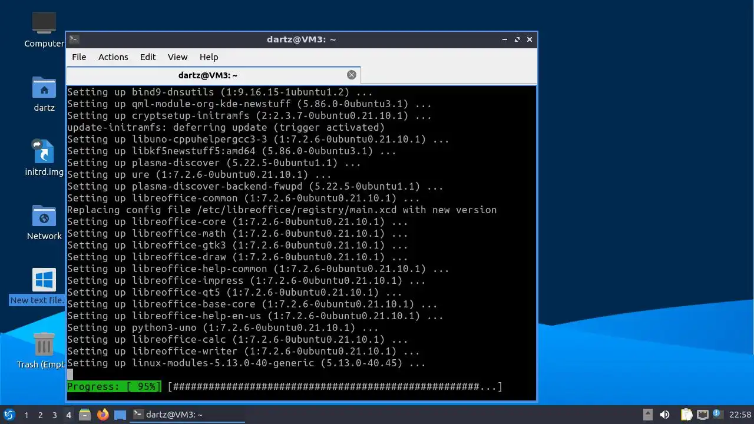
Task: Launch Firefox from the panel
Action: 102,415
